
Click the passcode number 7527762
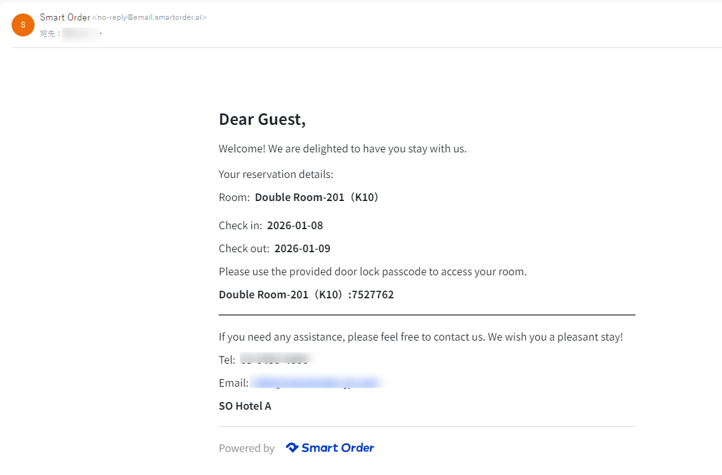pyautogui.click(x=373, y=294)
